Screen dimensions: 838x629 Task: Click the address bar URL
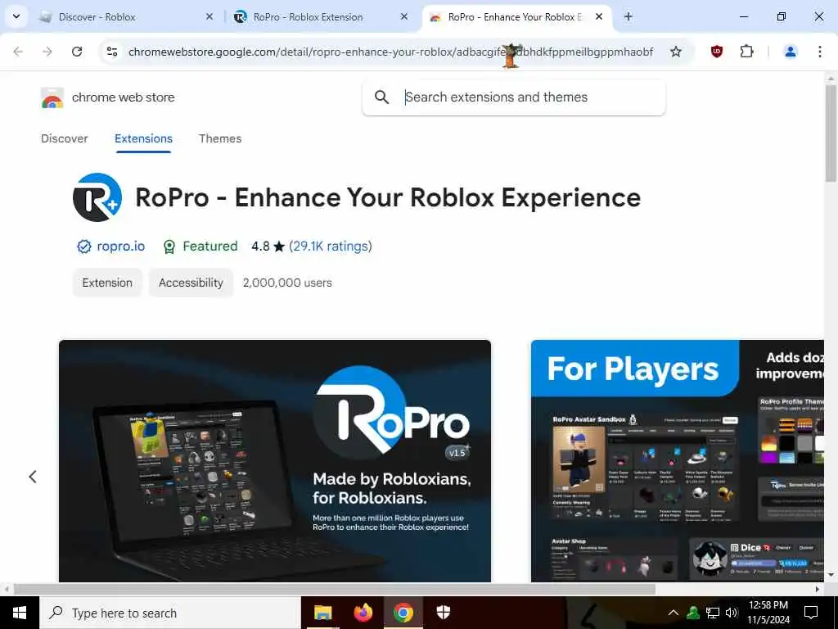pos(390,52)
